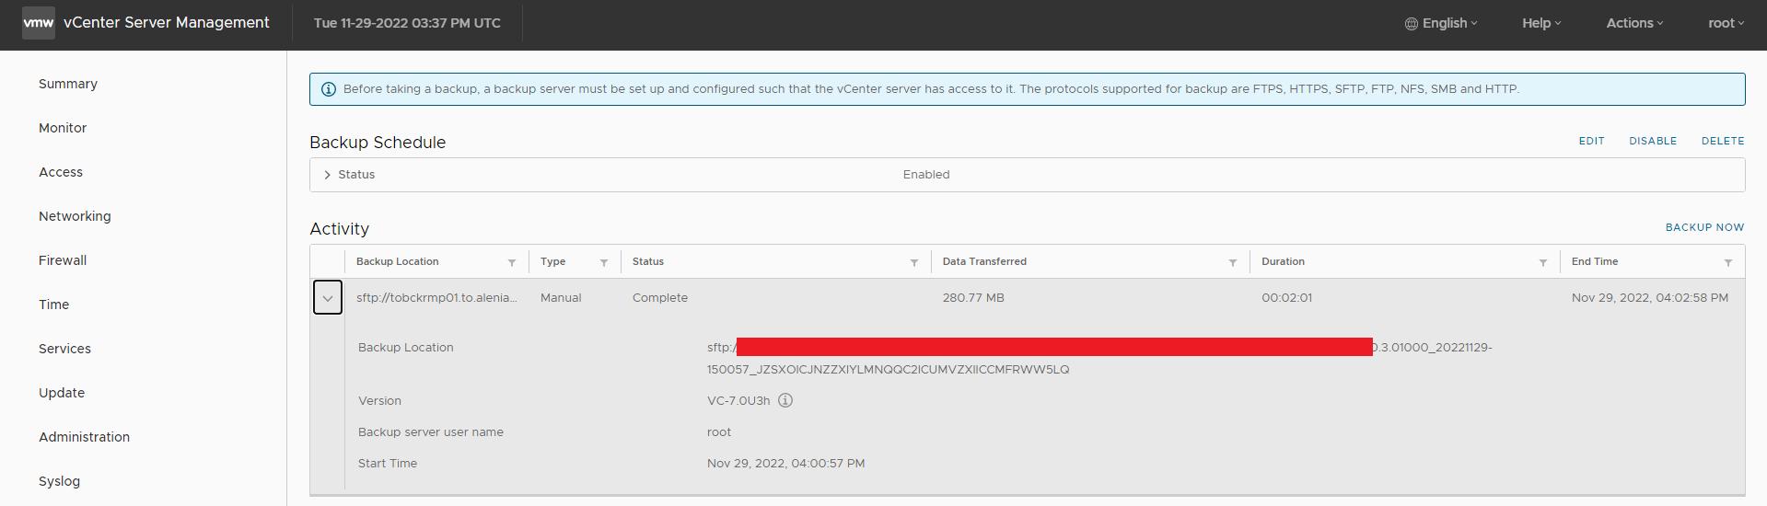Click the Type column header
The height and width of the screenshot is (506, 1767).
click(552, 262)
